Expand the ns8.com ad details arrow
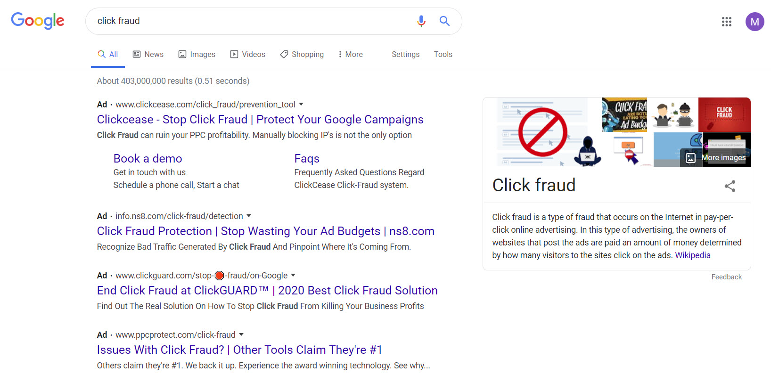The height and width of the screenshot is (383, 771). (249, 216)
